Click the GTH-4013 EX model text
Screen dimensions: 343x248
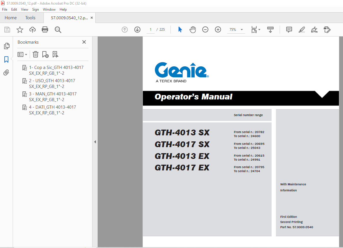[x=182, y=156]
